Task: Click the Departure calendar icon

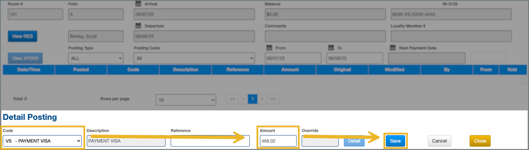Action: pyautogui.click(x=138, y=26)
